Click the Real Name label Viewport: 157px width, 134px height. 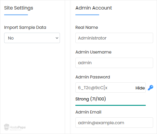tap(87, 27)
